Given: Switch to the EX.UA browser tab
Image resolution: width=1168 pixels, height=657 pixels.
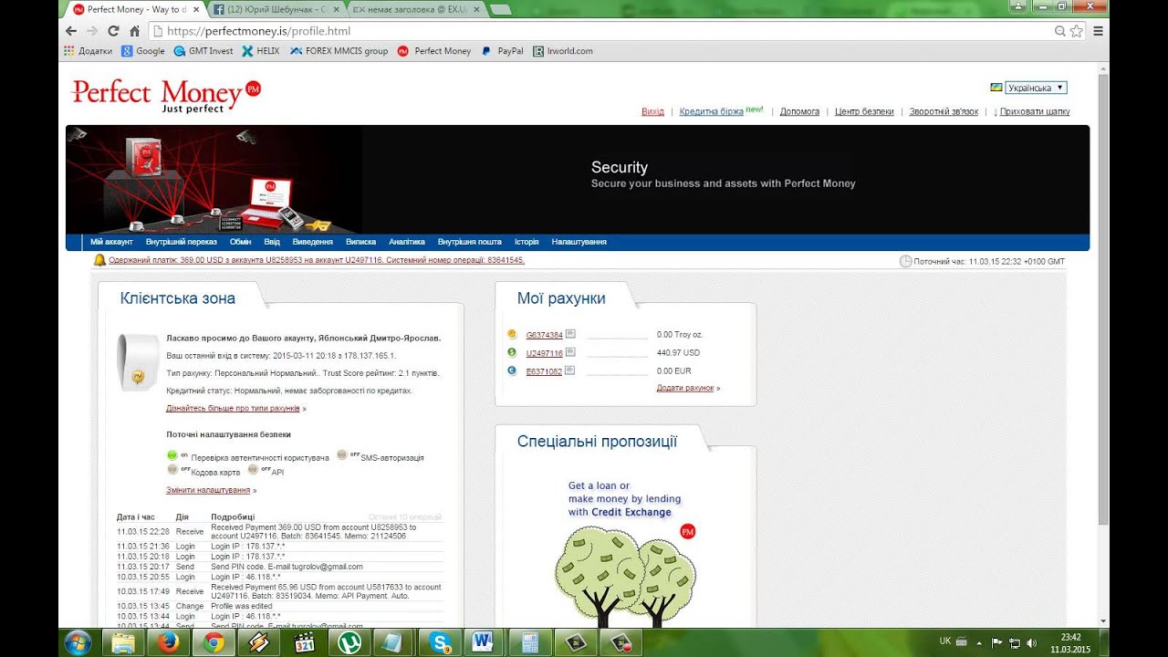Looking at the screenshot, I should [x=417, y=9].
